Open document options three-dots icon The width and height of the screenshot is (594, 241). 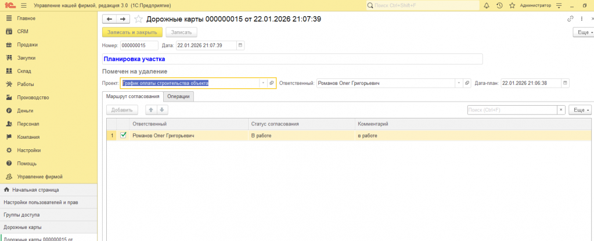(x=581, y=19)
